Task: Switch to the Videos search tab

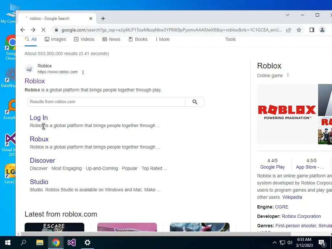Action: click(x=84, y=39)
